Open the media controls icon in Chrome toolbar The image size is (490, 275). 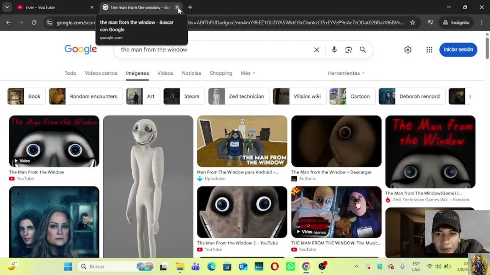tap(431, 23)
